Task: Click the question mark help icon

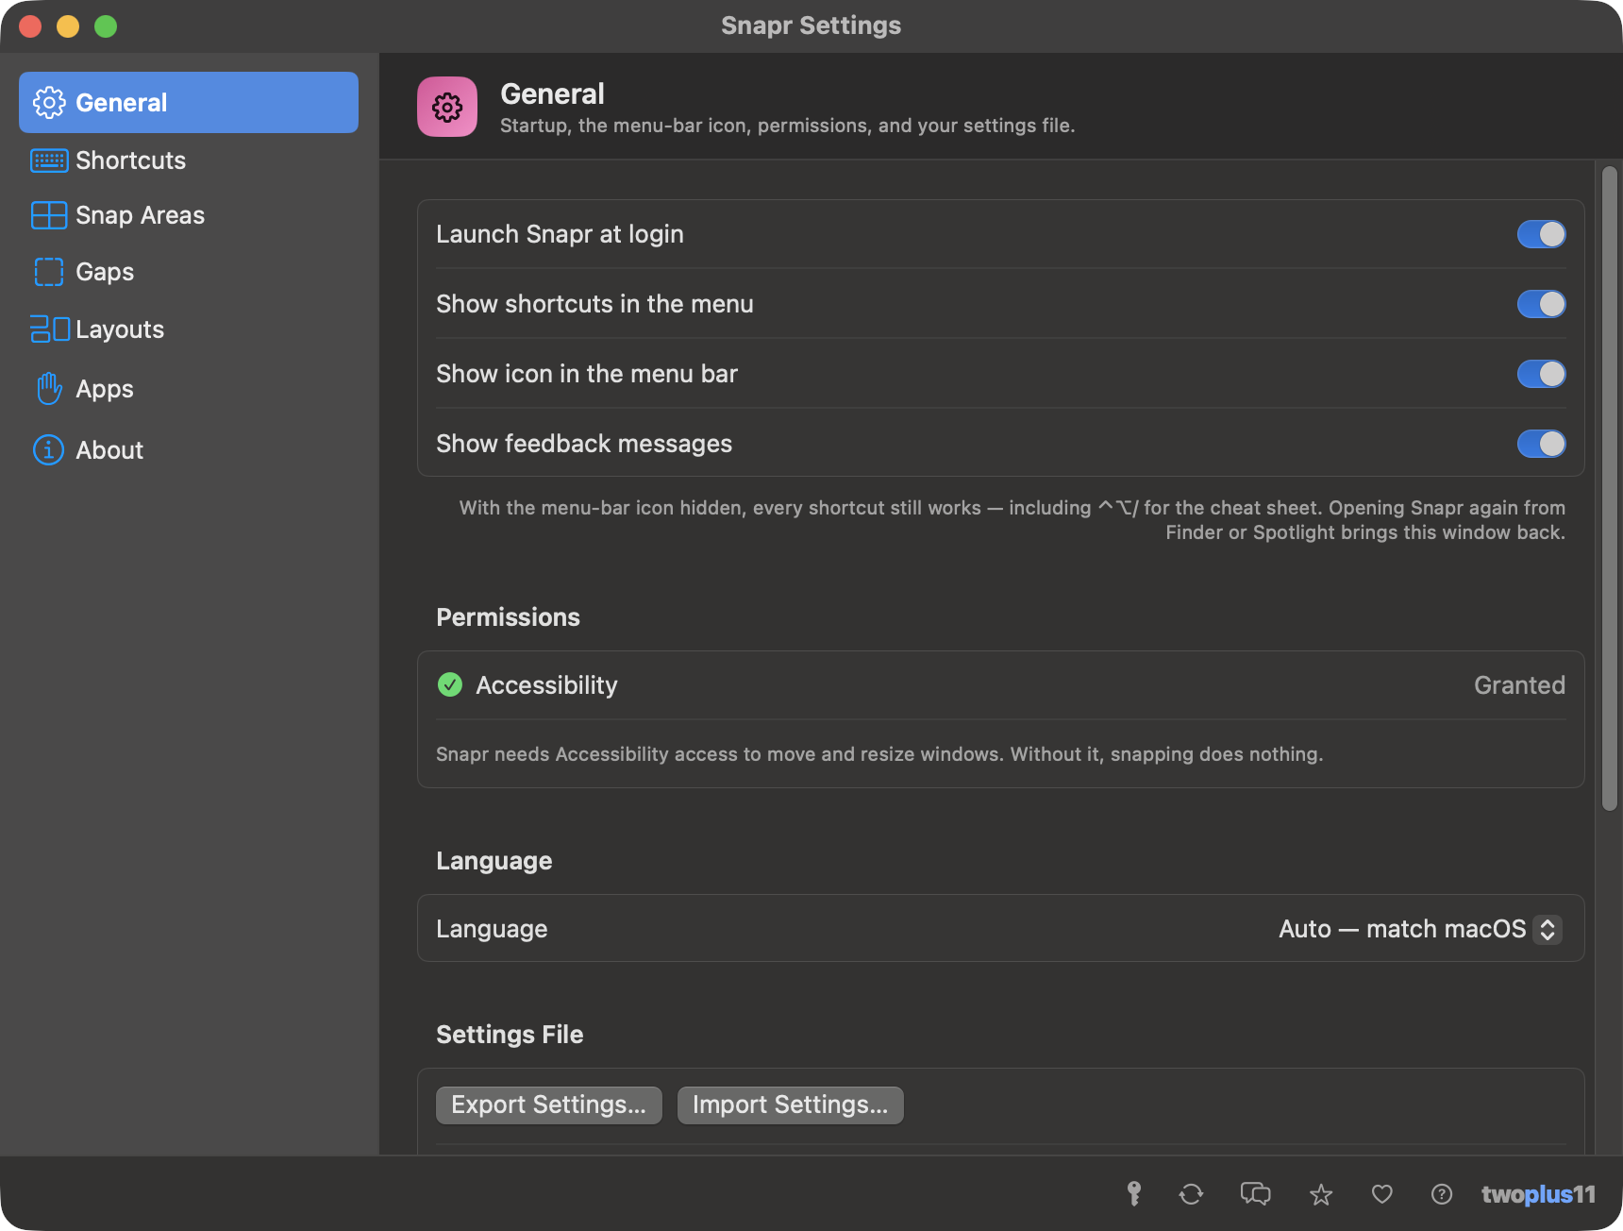Action: tap(1442, 1194)
